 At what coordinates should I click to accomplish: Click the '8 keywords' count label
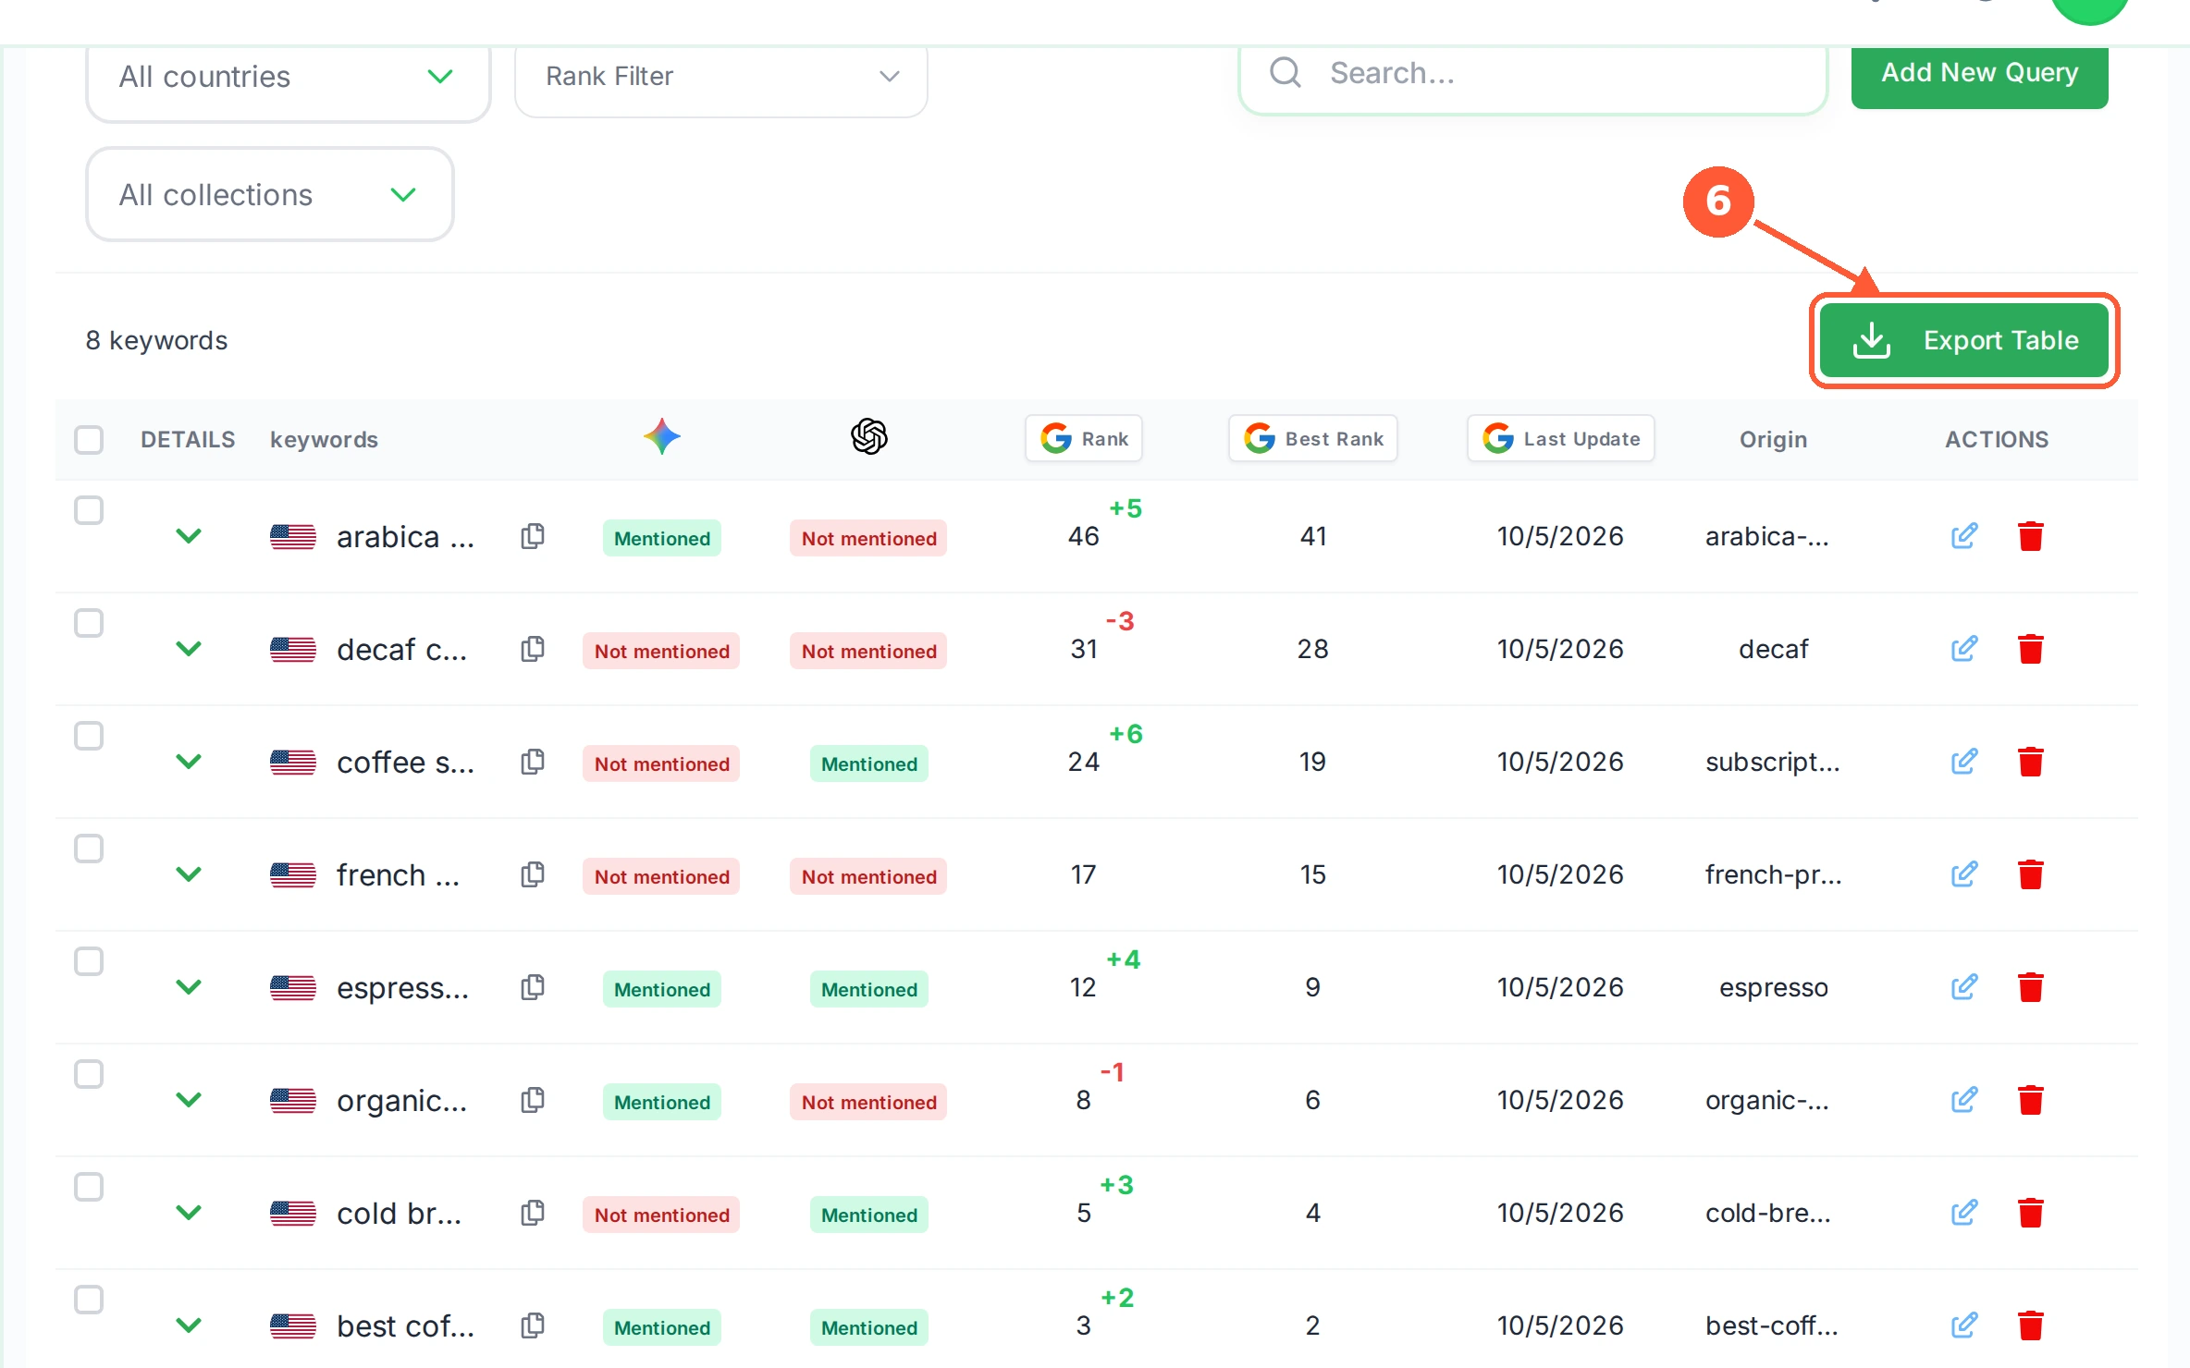click(156, 340)
